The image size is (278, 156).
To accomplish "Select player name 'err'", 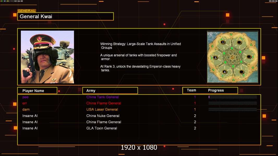I will coord(25,103).
